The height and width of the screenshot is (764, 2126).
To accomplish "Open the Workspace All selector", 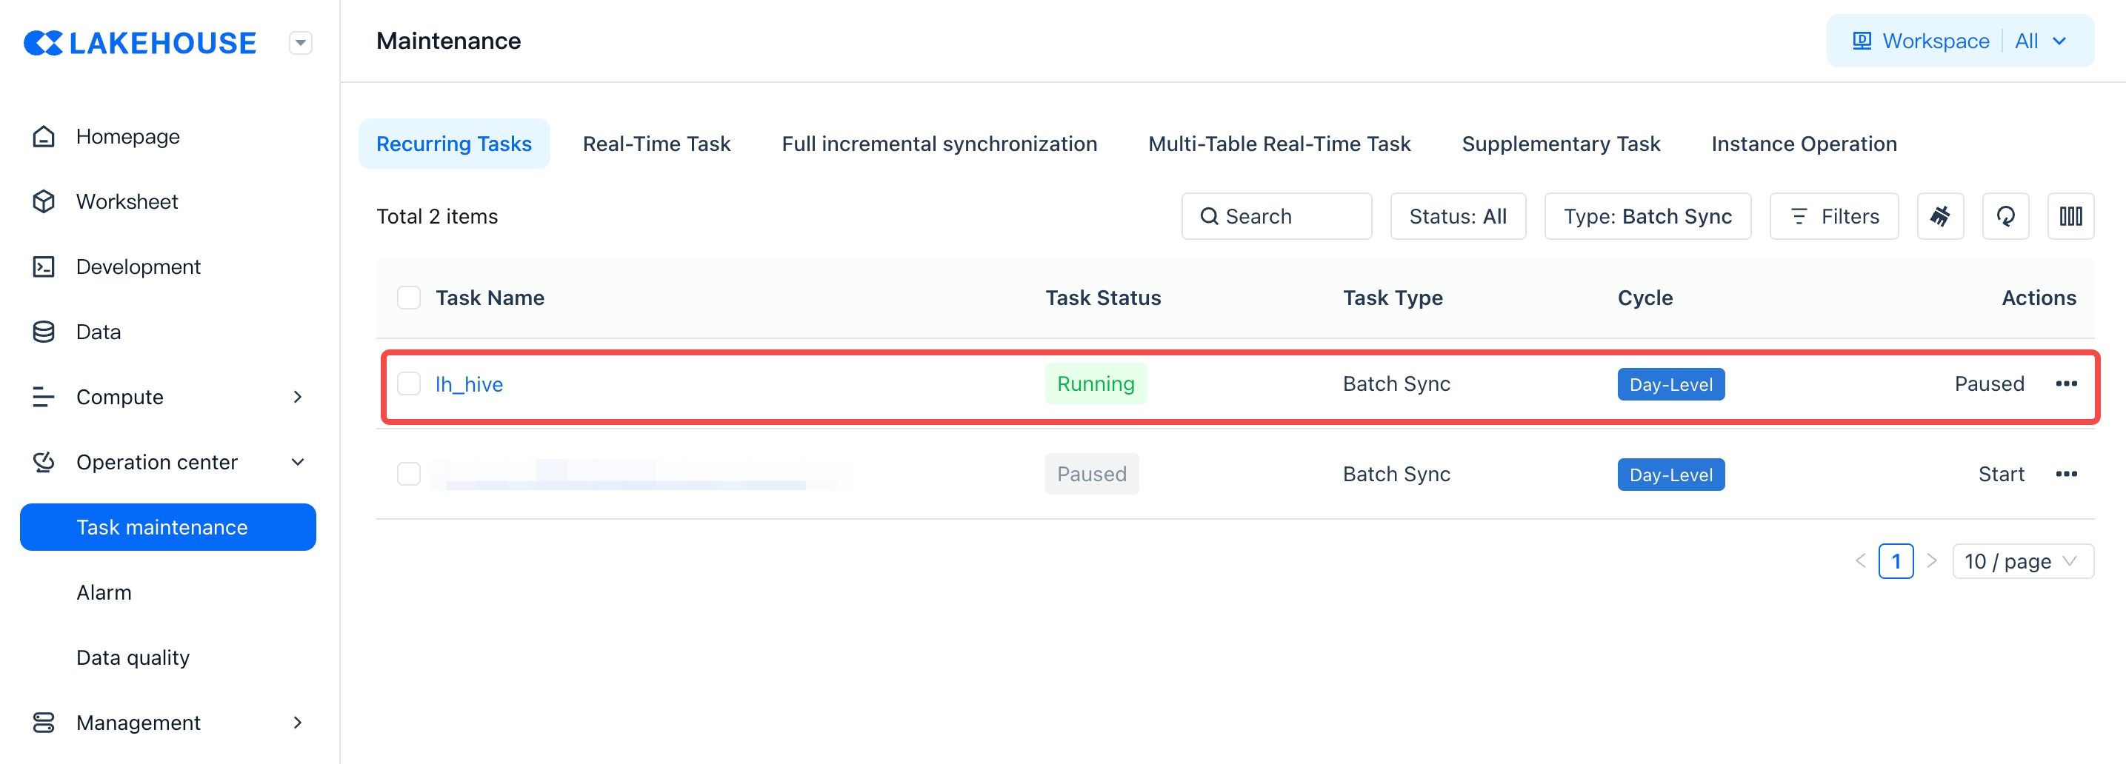I will [x=1959, y=41].
